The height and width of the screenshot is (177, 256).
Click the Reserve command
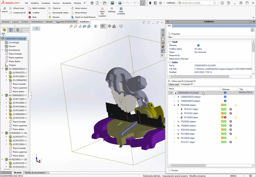click(54, 17)
